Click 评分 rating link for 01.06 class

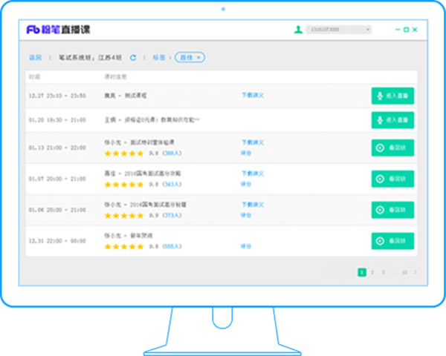[x=246, y=215]
